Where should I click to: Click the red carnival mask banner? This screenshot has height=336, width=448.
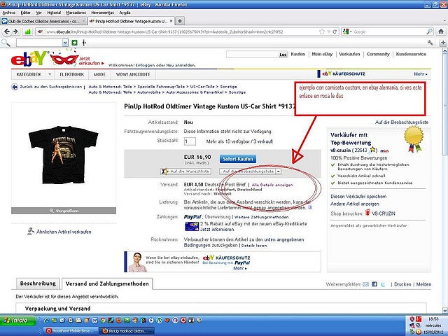tap(64, 59)
